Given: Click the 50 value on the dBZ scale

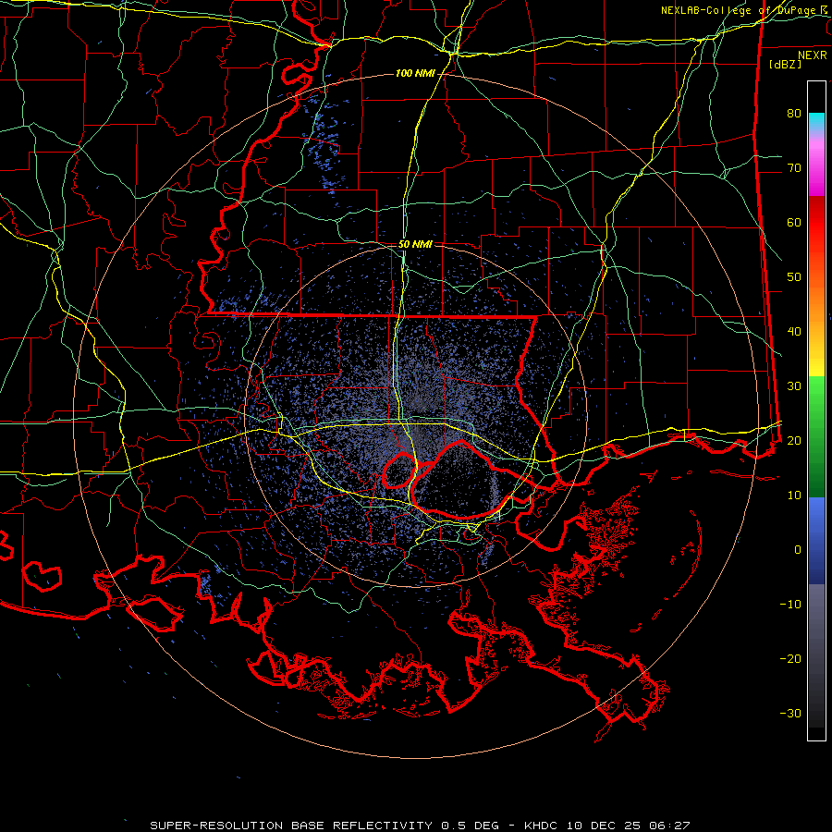Looking at the screenshot, I should point(794,277).
